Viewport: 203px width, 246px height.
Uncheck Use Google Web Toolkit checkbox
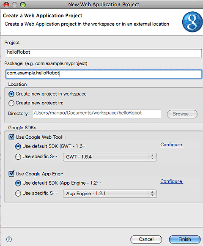[11, 137]
